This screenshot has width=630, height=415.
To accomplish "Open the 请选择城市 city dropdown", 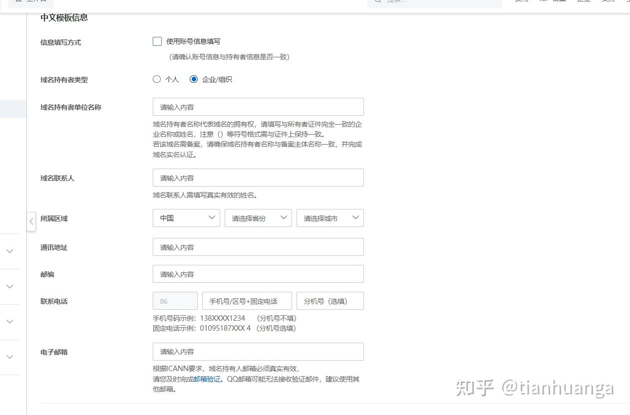I will [x=330, y=218].
